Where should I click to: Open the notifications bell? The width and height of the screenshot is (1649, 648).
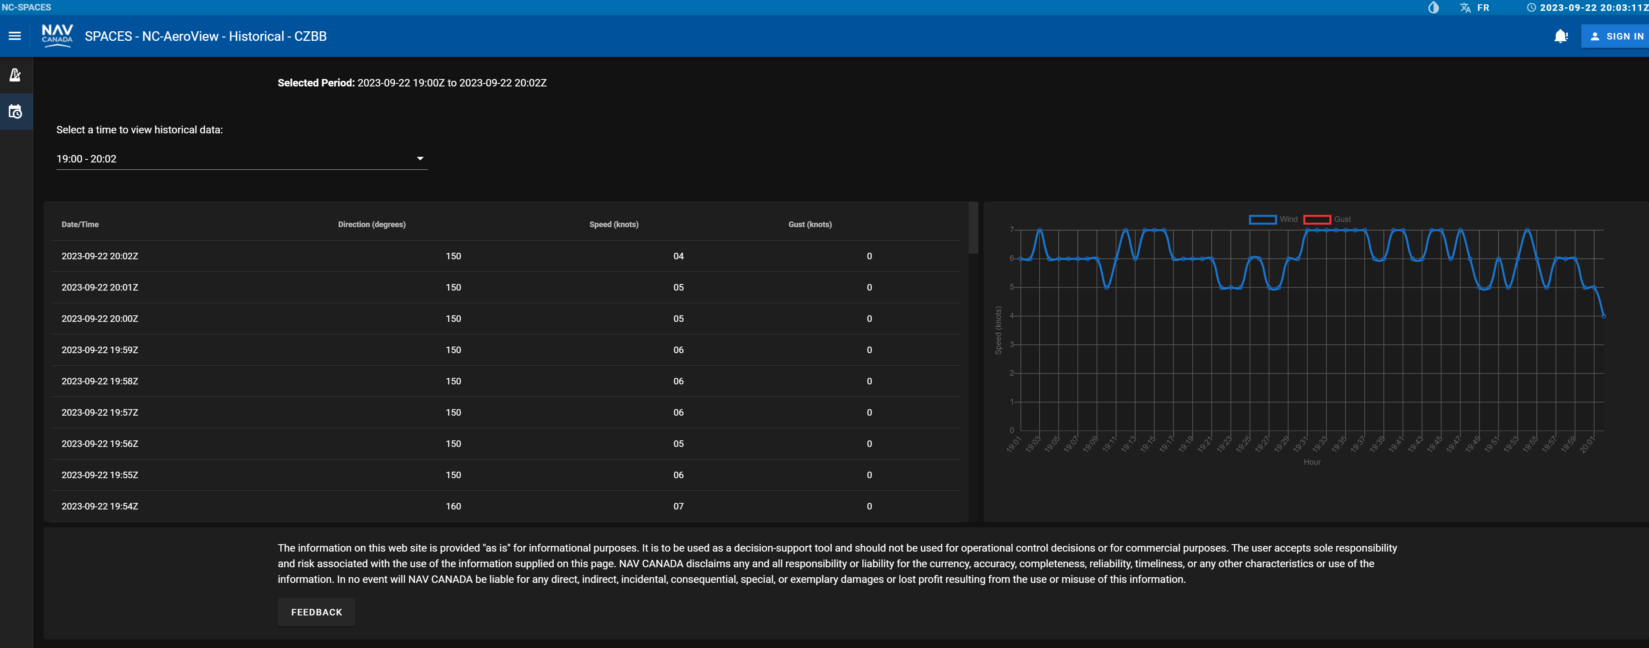[1561, 36]
